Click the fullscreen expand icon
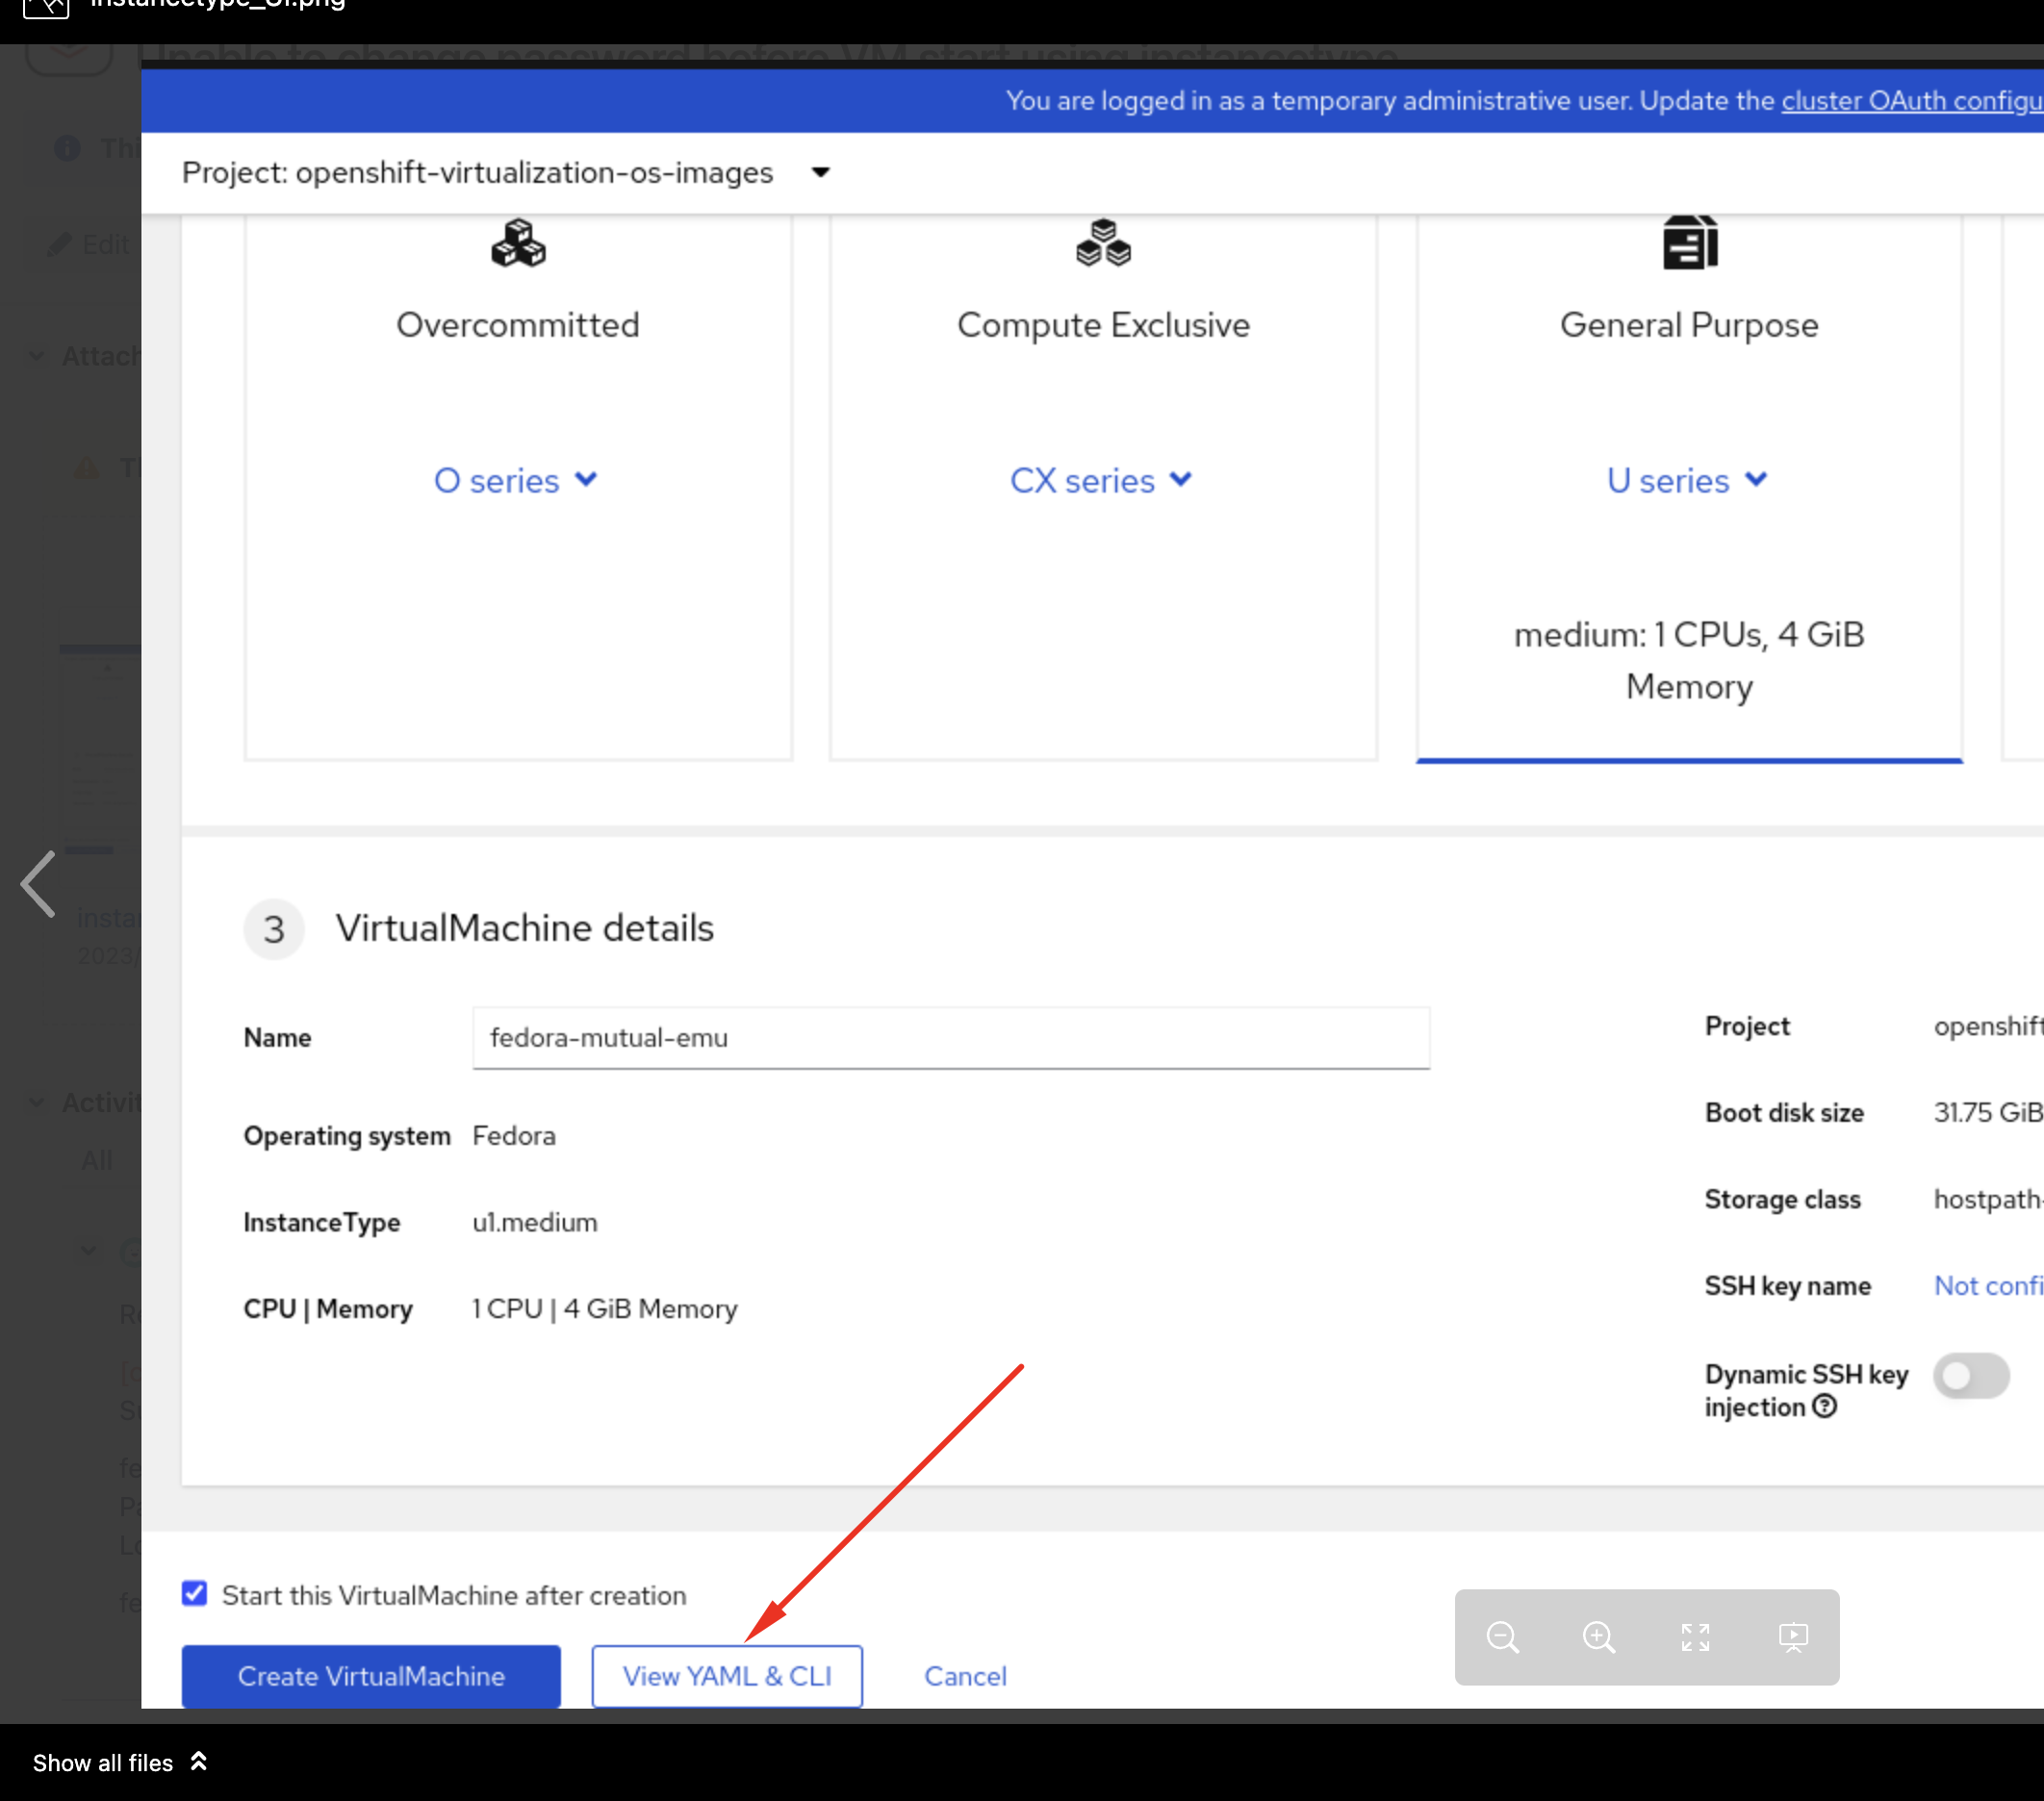 pyautogui.click(x=1695, y=1637)
